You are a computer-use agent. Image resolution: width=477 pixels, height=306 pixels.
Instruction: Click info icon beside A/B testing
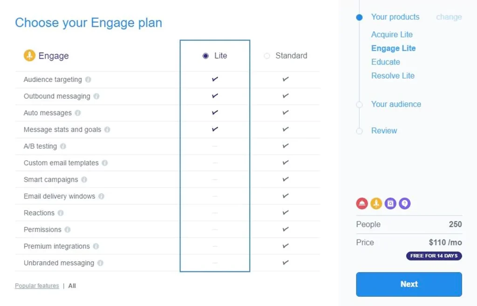(x=63, y=146)
